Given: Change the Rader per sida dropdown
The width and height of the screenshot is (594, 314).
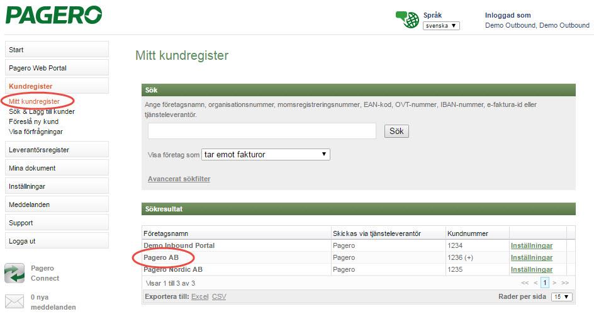Looking at the screenshot, I should (x=562, y=296).
